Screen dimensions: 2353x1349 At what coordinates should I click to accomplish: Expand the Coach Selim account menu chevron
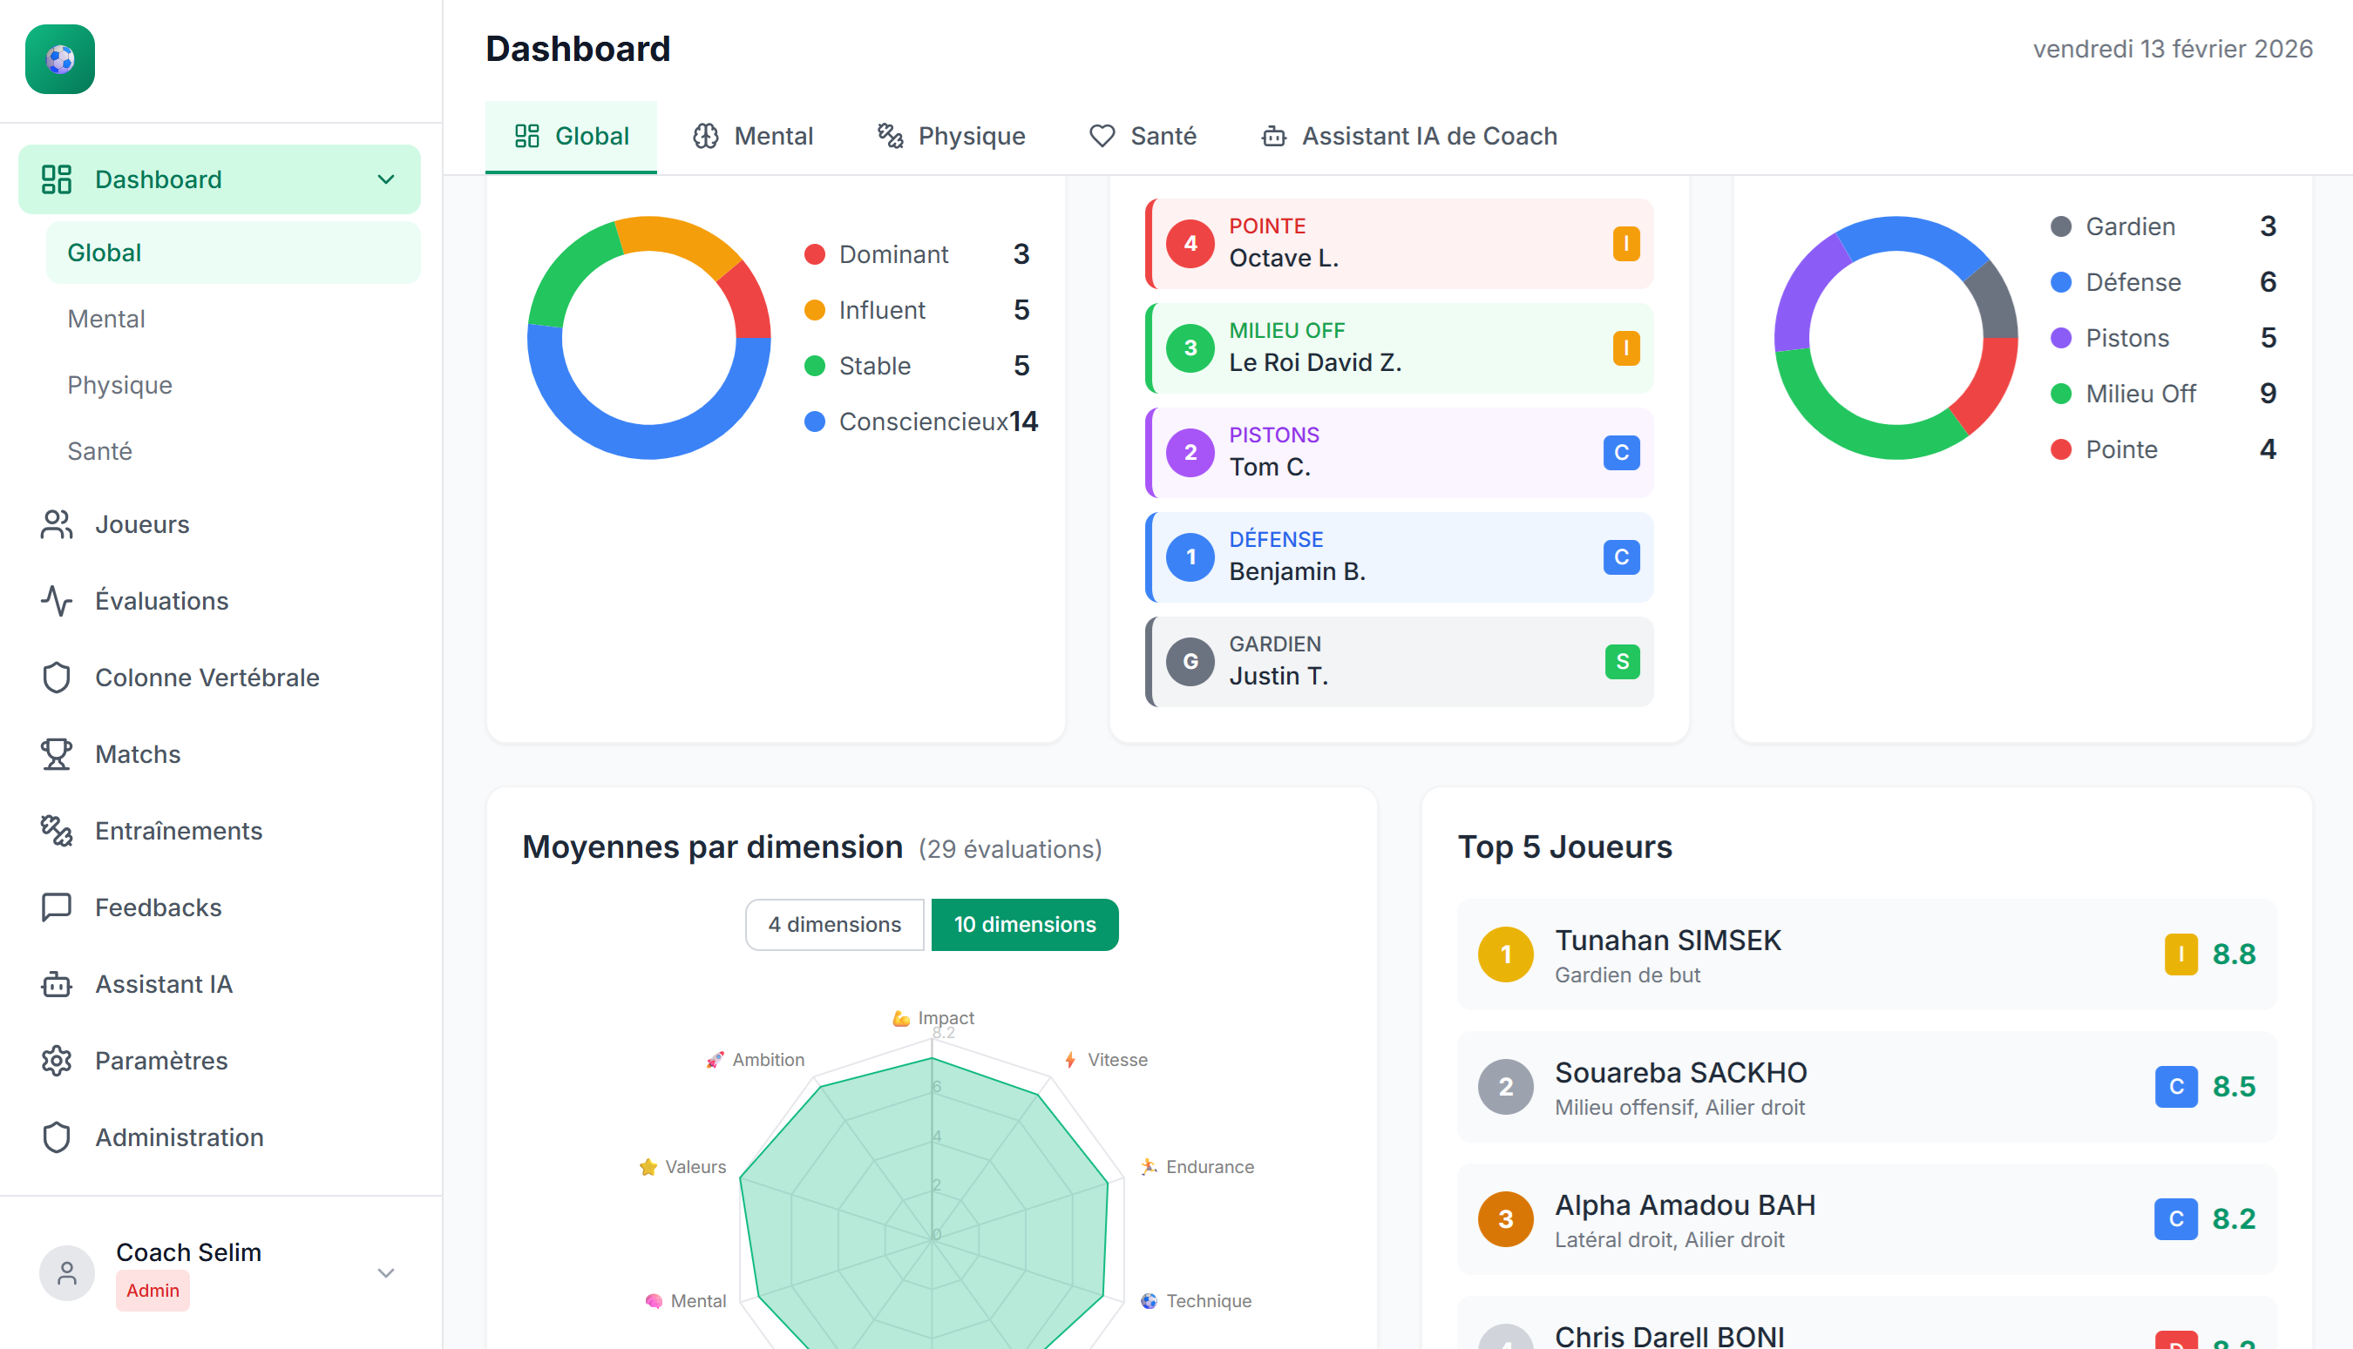[387, 1273]
